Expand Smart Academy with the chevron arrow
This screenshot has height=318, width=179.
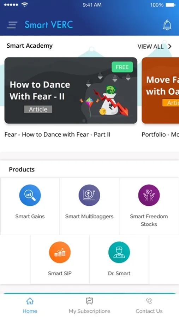click(x=170, y=46)
